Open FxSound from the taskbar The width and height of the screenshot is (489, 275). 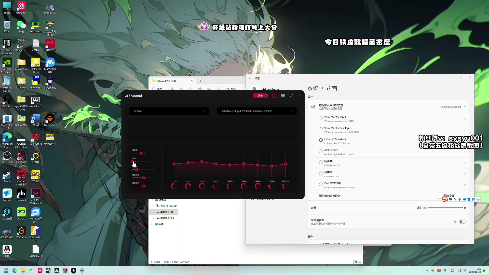[74, 270]
